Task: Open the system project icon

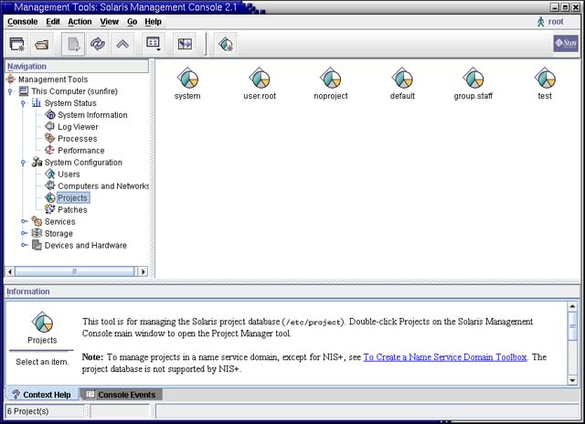Action: [187, 78]
